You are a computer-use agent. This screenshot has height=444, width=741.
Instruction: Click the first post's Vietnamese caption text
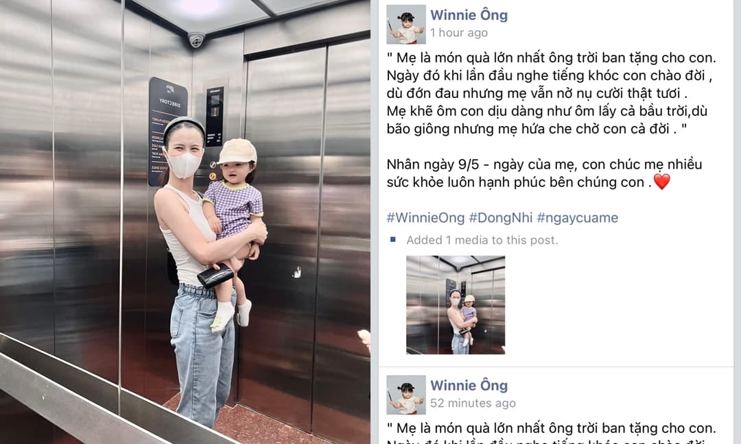[552, 93]
